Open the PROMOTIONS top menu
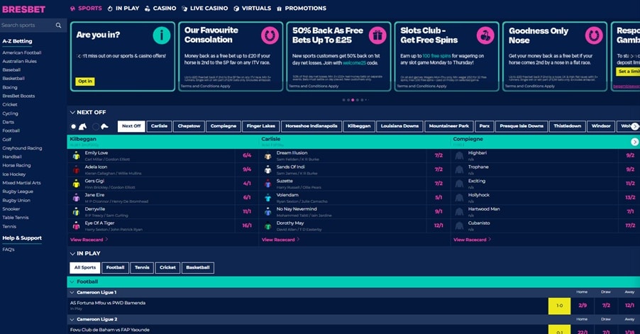Image resolution: width=640 pixels, height=334 pixels. point(302,9)
